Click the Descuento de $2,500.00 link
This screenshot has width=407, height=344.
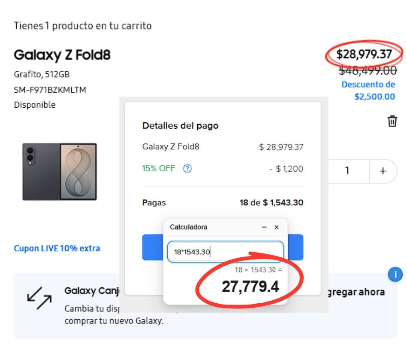tap(368, 91)
